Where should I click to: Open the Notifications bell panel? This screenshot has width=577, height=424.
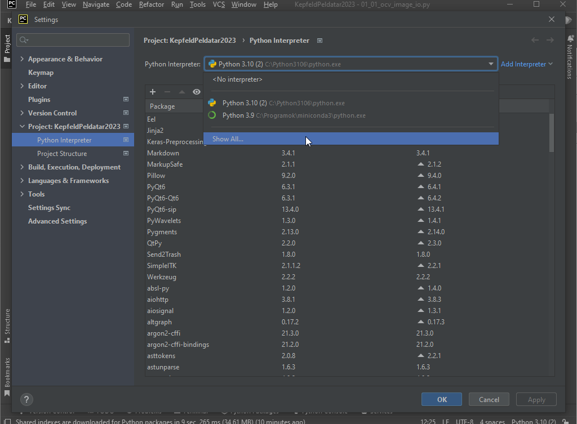[x=570, y=38]
